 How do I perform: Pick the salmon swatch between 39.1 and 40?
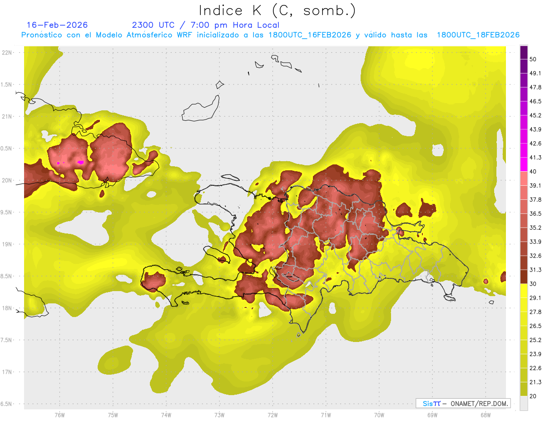[x=524, y=178]
